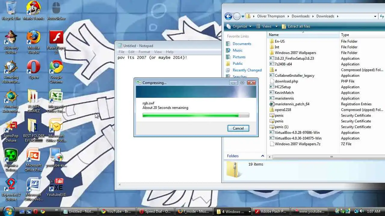Open the Recycle Bin desktop icon
385x216 pixels.
[x=11, y=11]
